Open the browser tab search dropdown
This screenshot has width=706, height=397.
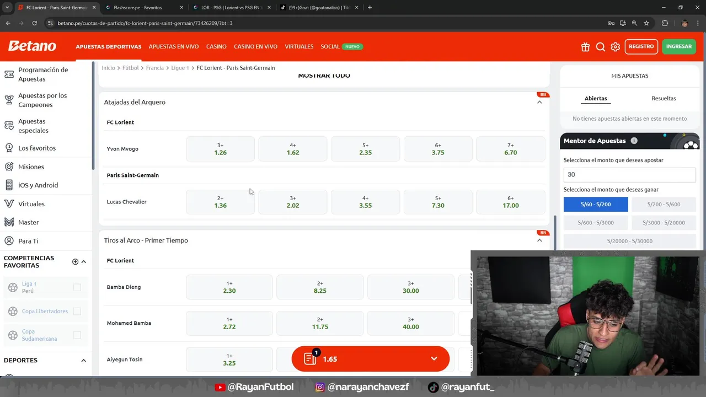(x=7, y=8)
